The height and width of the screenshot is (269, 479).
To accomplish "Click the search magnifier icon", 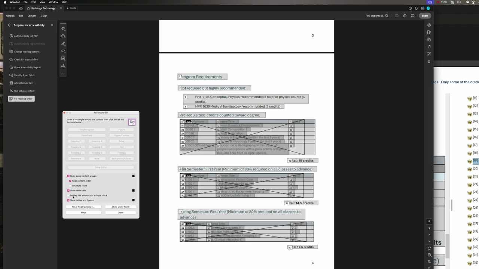I will tap(387, 16).
